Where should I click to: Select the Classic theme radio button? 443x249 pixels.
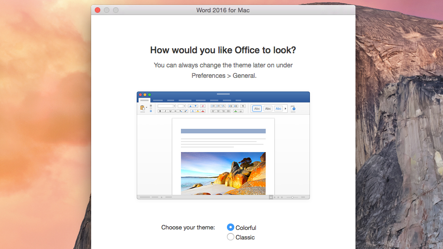click(231, 237)
